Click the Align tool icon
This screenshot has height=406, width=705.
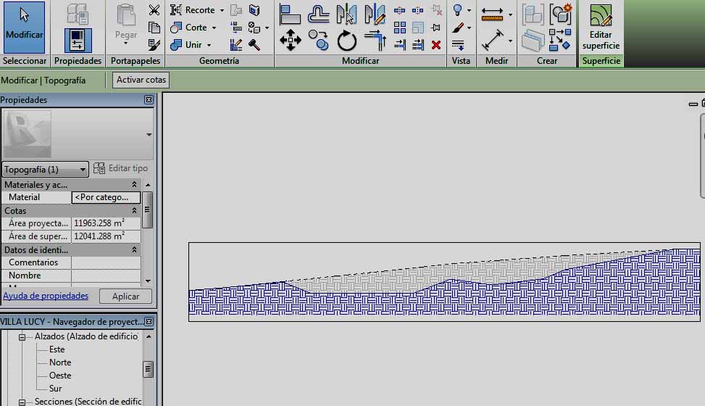tap(291, 14)
